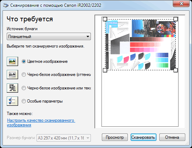Click the bottom-right crop handle

click(176, 70)
